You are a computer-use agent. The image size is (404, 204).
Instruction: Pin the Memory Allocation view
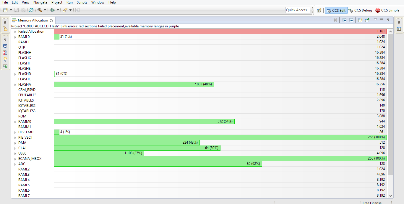(x=367, y=20)
